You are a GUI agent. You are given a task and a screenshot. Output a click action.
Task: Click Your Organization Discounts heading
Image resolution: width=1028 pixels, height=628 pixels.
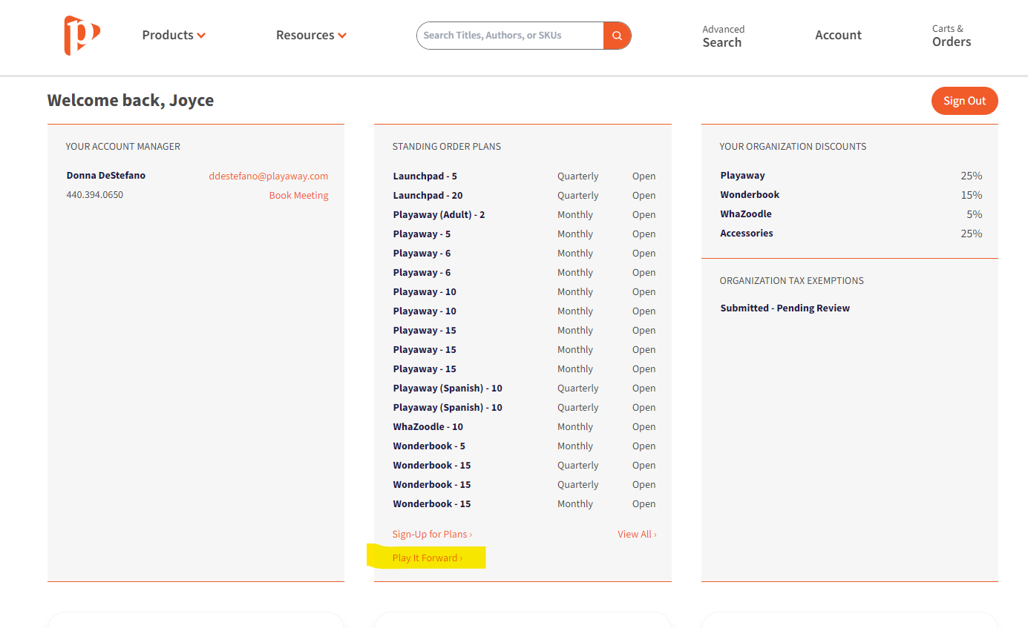[x=793, y=146]
